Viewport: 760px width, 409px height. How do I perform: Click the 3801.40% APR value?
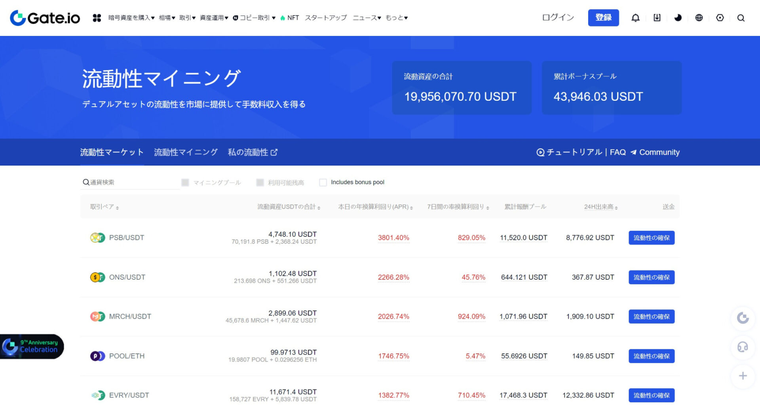(393, 238)
